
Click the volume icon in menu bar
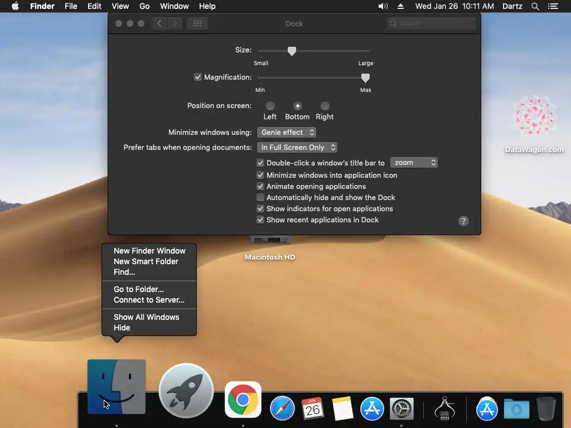[383, 6]
